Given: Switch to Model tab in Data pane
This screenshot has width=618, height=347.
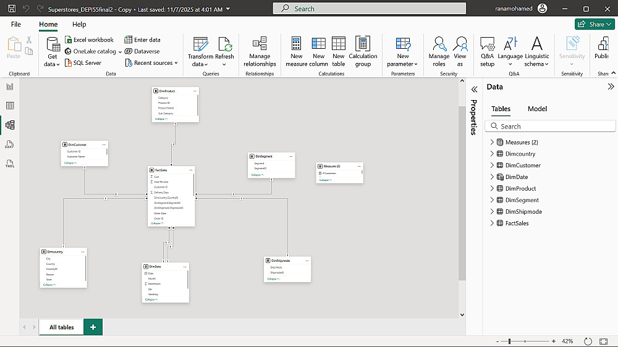Looking at the screenshot, I should [537, 109].
